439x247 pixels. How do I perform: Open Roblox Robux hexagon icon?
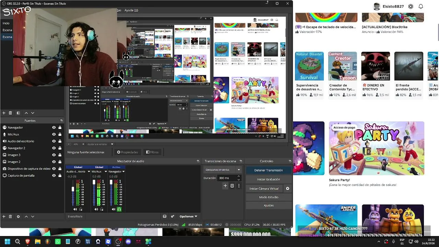411,7
